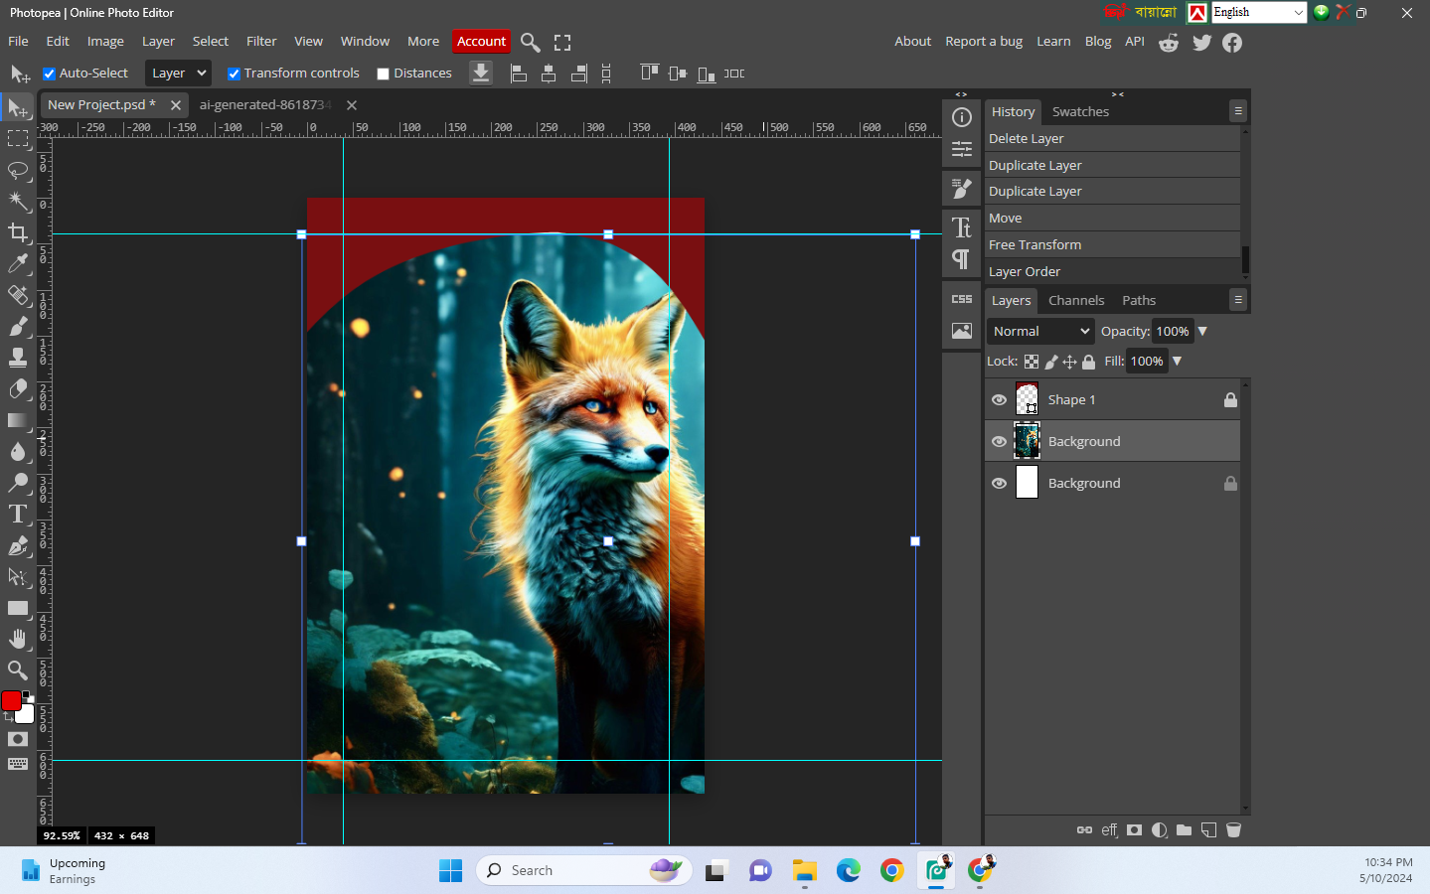Uncheck Transform controls option

pos(234,74)
